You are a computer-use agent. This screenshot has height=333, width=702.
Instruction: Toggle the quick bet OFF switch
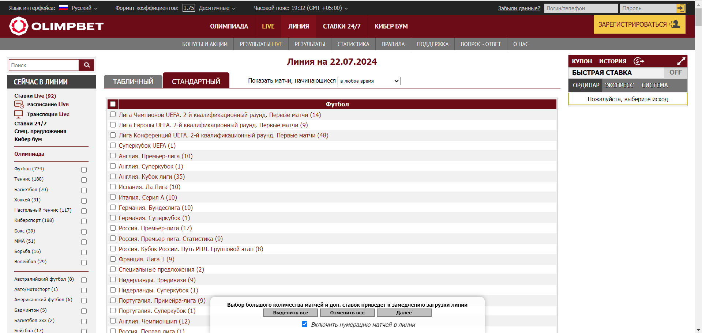coord(675,72)
